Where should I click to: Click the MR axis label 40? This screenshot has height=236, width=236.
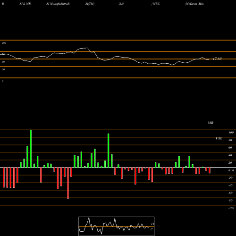coord(230,155)
